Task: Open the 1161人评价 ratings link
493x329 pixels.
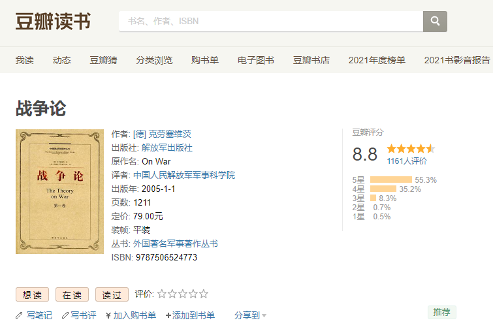Action: pyautogui.click(x=407, y=161)
